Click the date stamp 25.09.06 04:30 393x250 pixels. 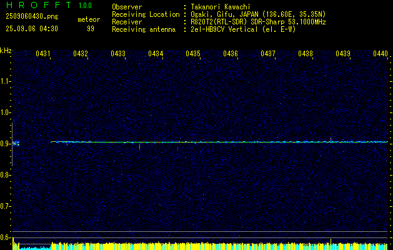tap(32, 29)
